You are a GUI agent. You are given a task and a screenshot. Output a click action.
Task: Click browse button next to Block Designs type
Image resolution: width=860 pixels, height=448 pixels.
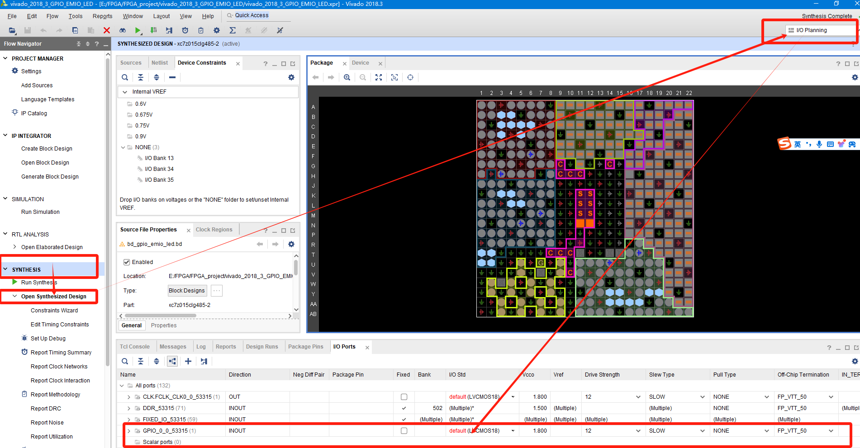[x=217, y=291]
